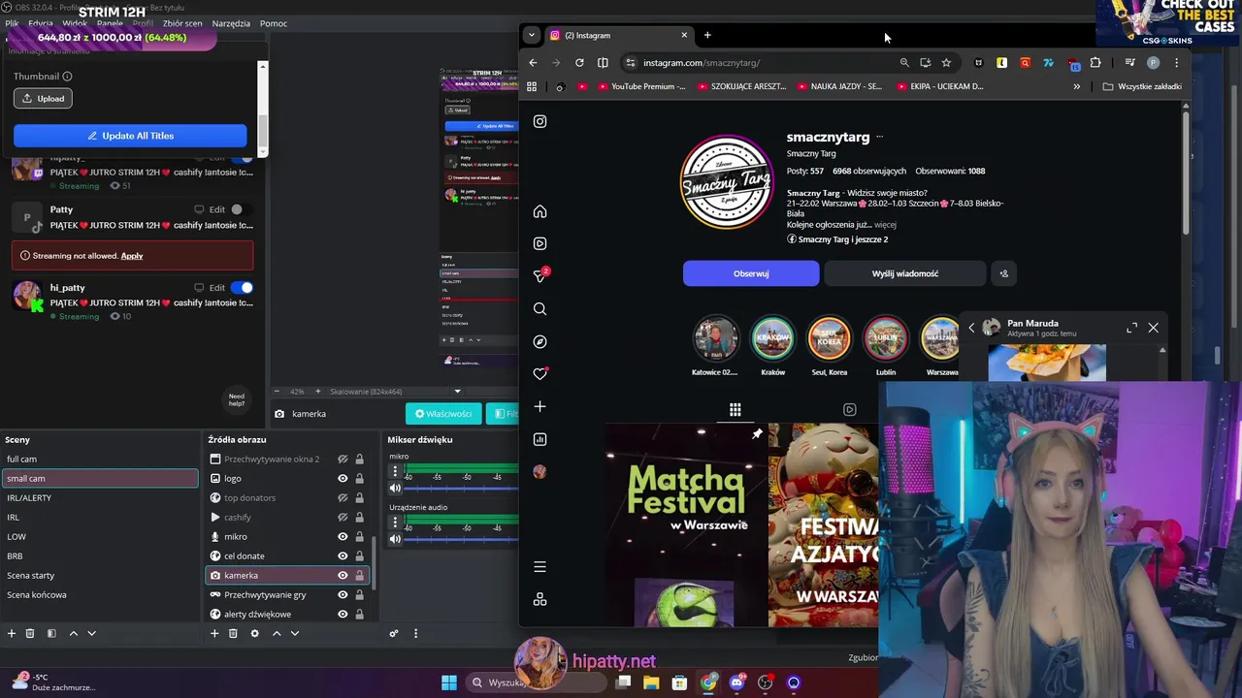The image size is (1242, 698).
Task: Open Właściwości for kamerka source
Action: click(x=443, y=414)
